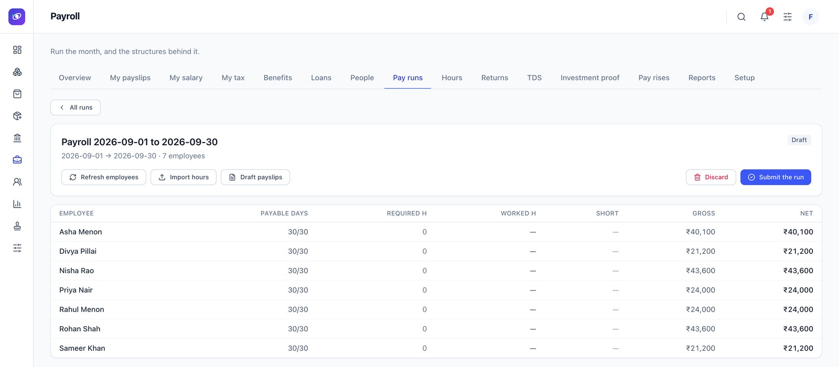Click Import hours button
The width and height of the screenshot is (839, 367).
(x=184, y=177)
